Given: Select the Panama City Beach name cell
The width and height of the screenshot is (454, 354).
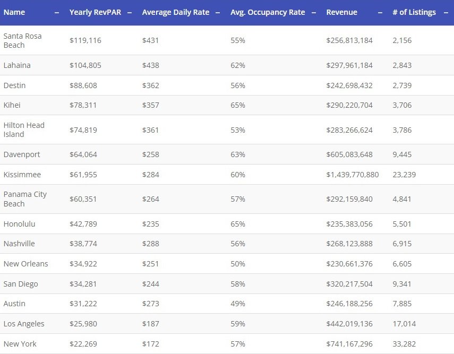Looking at the screenshot, I should click(25, 199).
